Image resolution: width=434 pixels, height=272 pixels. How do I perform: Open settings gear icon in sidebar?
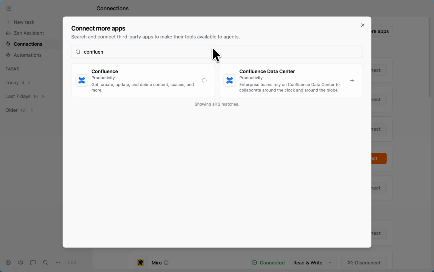coord(21,262)
